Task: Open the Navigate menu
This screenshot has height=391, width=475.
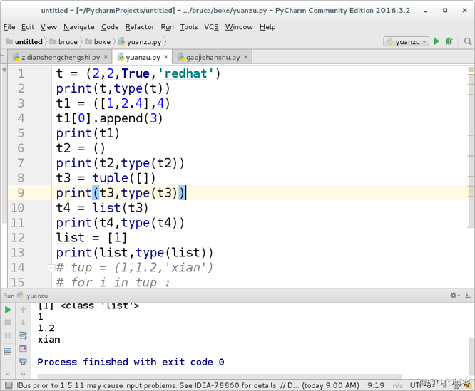Action: click(78, 27)
